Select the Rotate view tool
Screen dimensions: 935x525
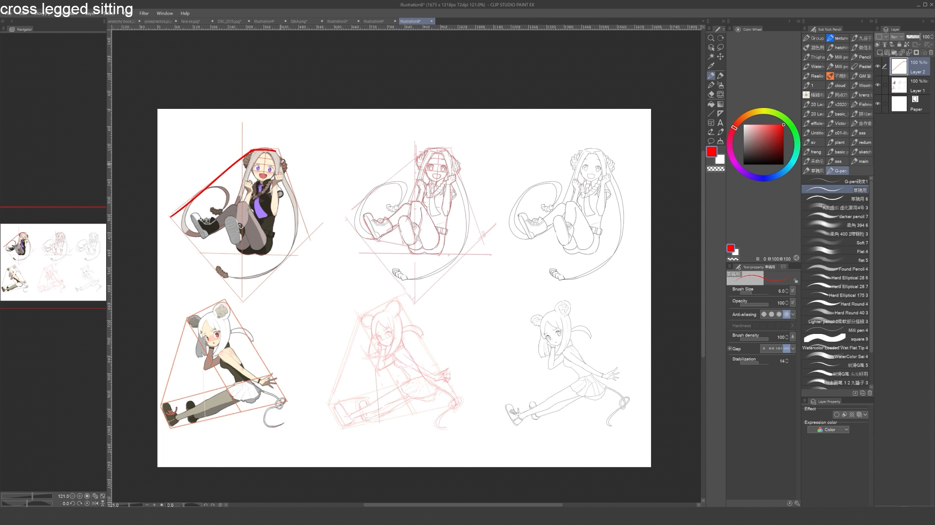pos(720,38)
